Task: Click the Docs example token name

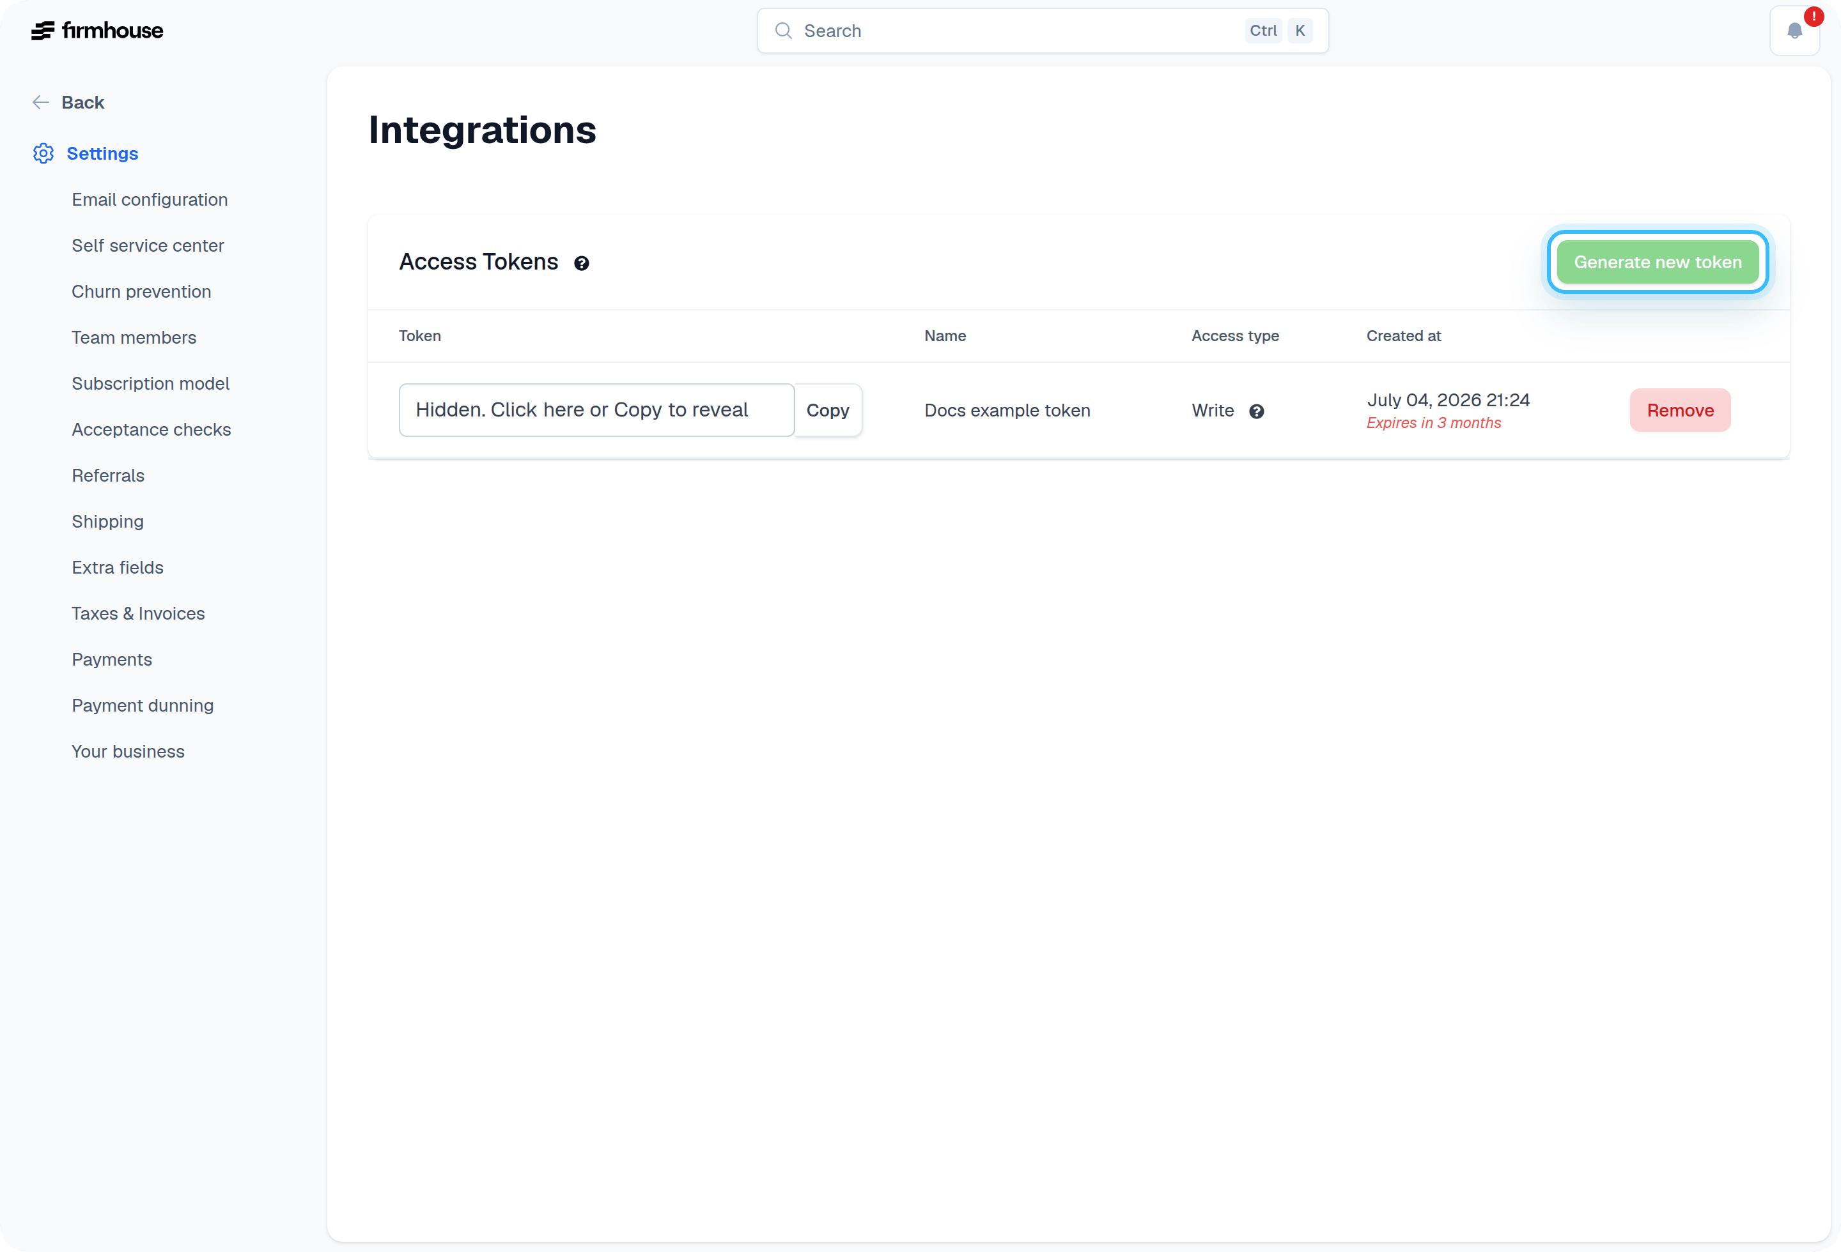Action: click(1007, 410)
